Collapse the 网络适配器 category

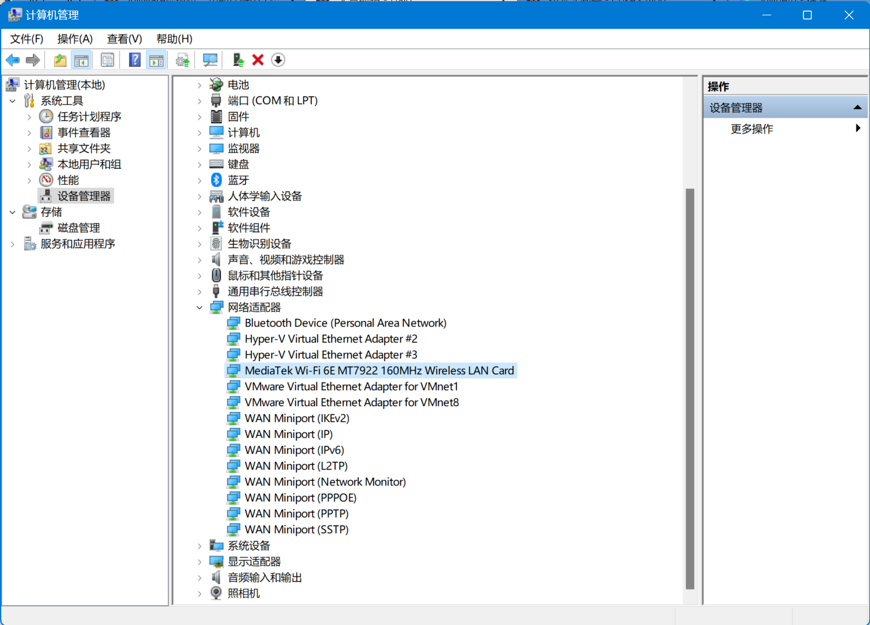point(199,307)
